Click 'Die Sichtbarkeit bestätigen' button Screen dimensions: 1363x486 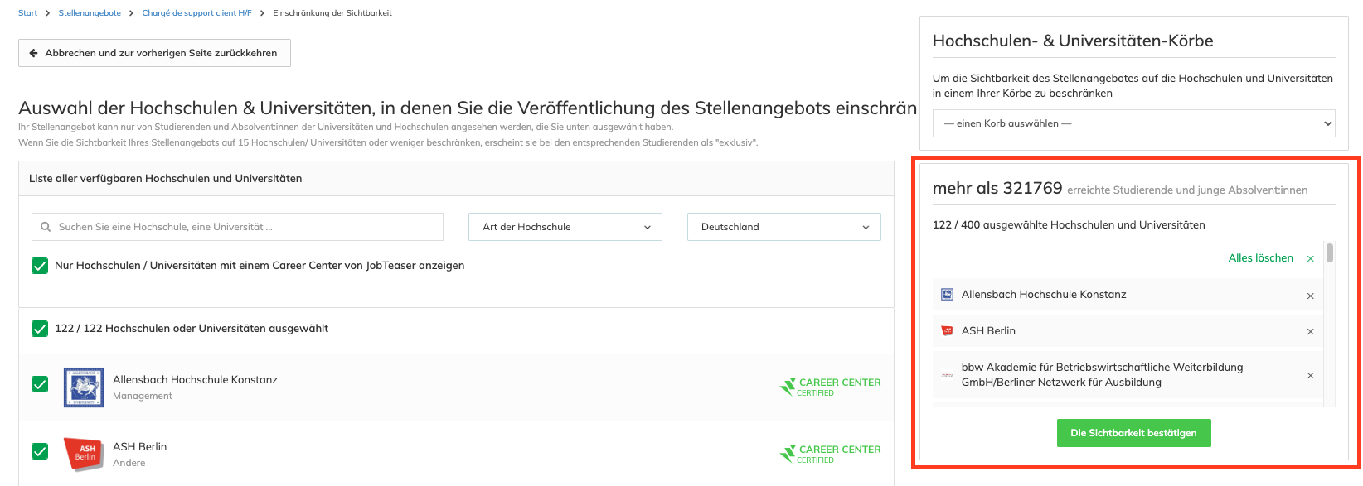[1133, 433]
